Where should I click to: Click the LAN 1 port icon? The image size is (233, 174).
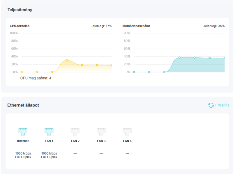point(49,132)
